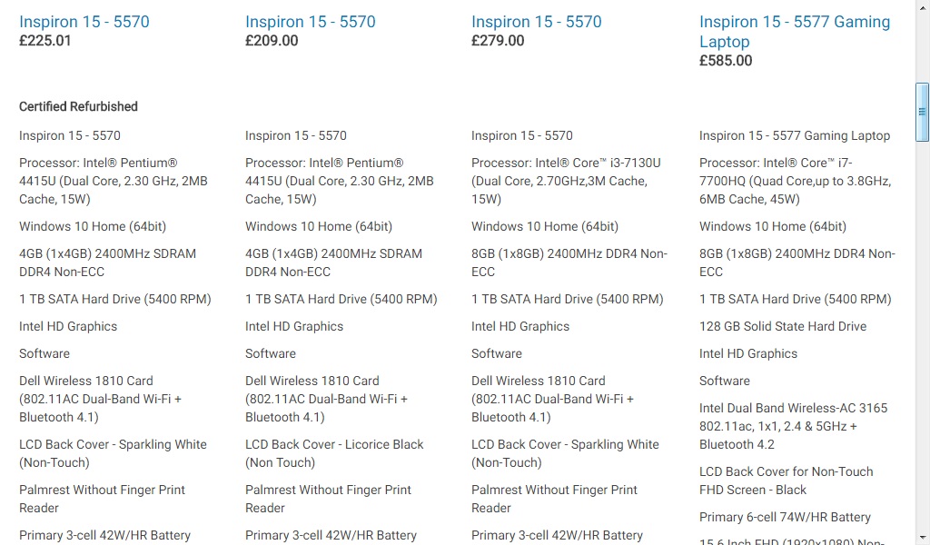Click the Intel Core i3-7130U processor text
The image size is (930, 545).
click(x=566, y=181)
